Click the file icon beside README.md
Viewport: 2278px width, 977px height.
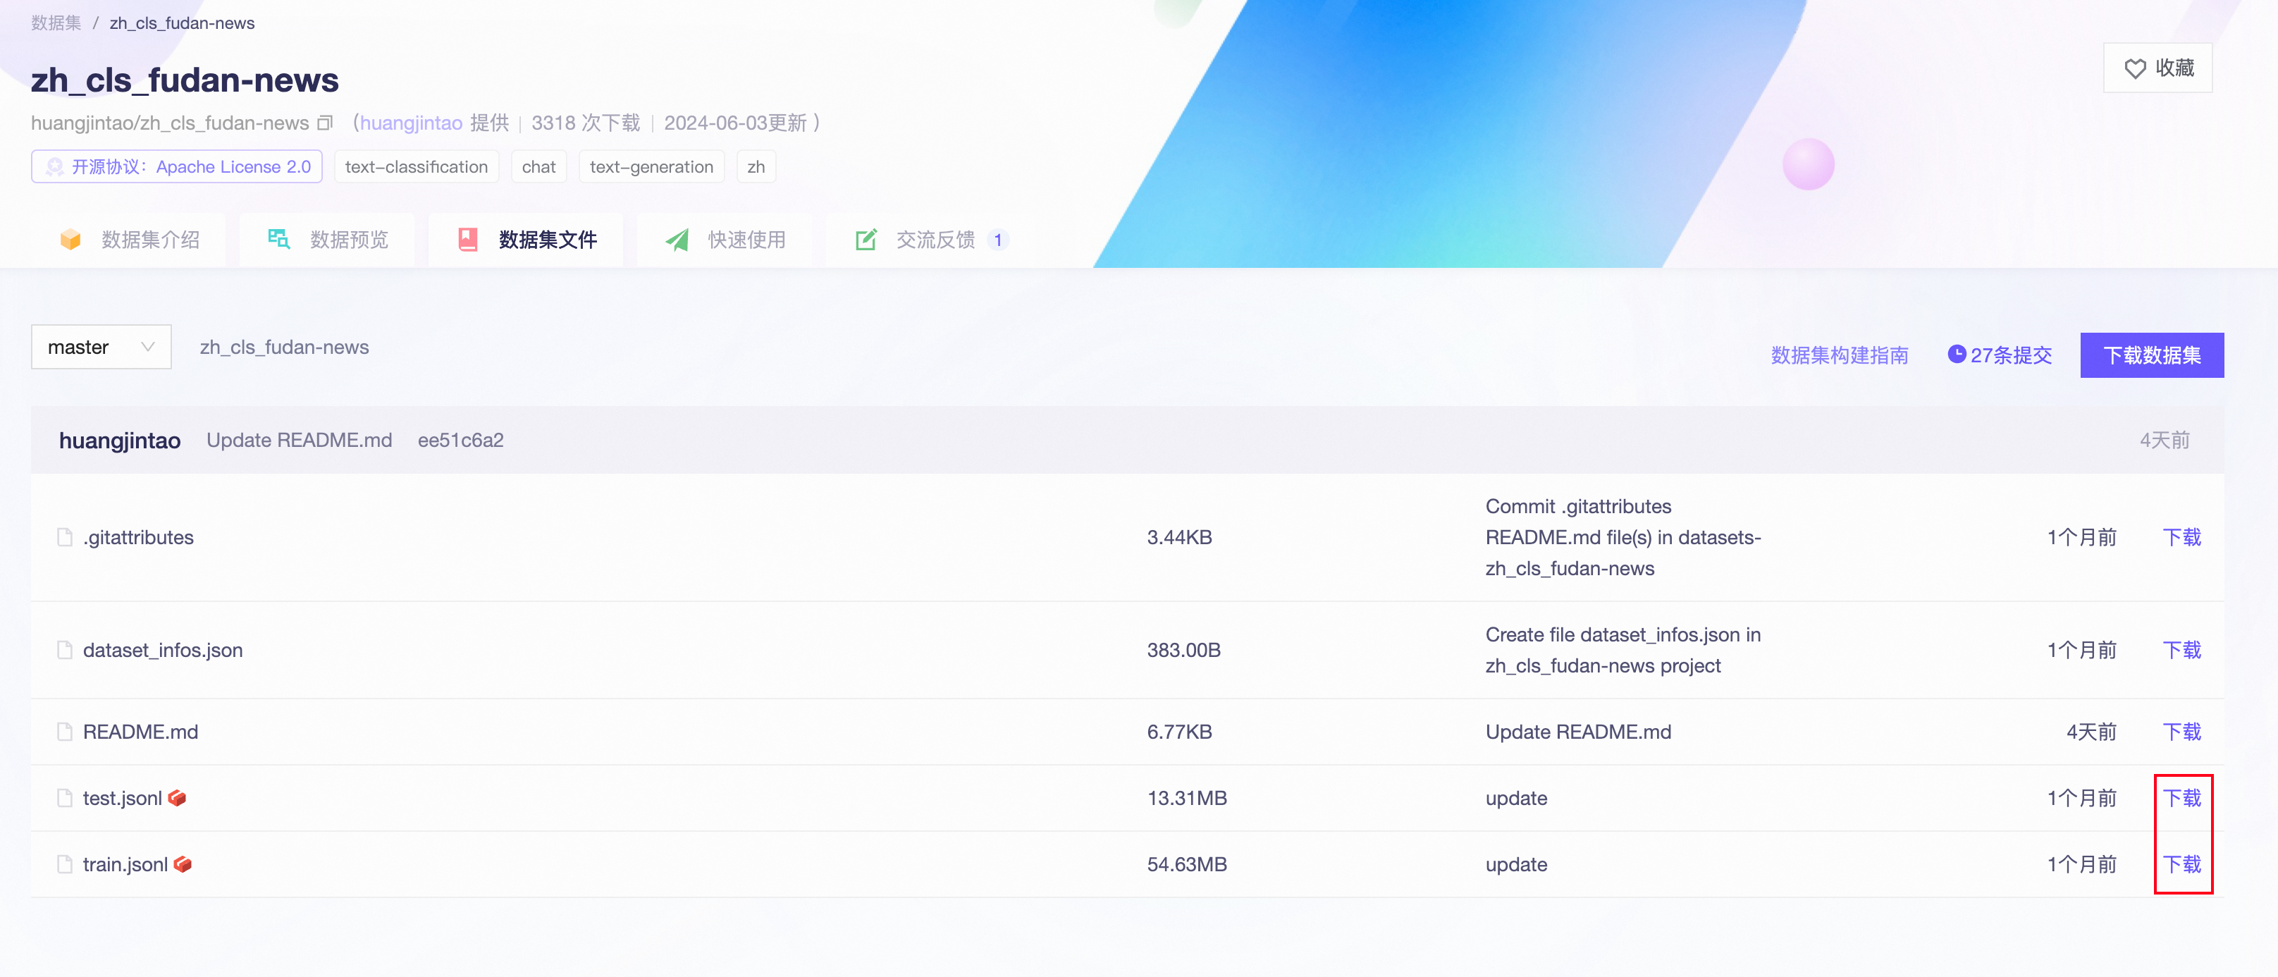click(x=65, y=731)
